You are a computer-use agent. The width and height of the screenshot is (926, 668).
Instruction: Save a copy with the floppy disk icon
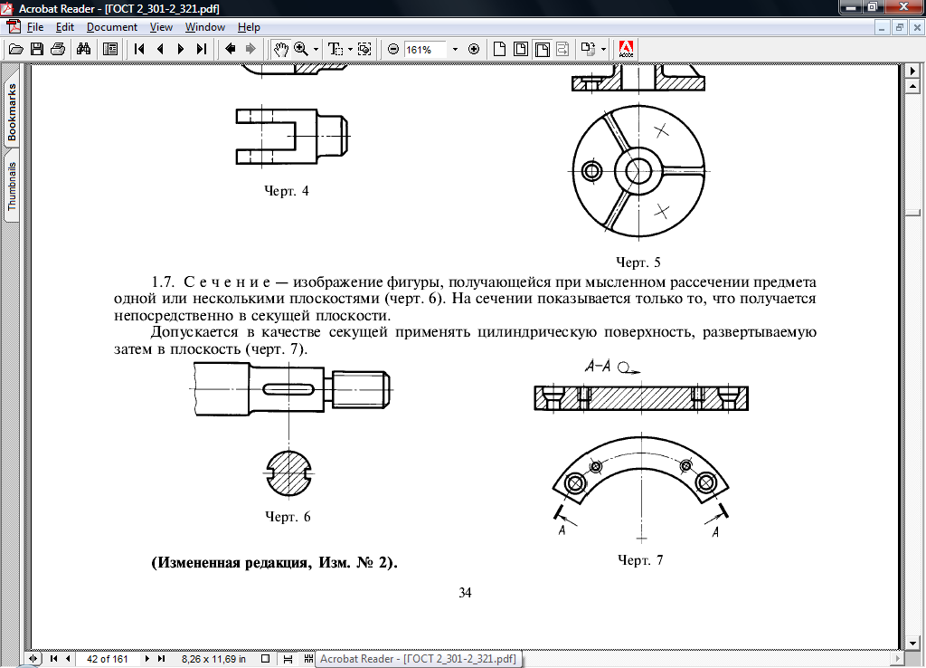tap(36, 49)
